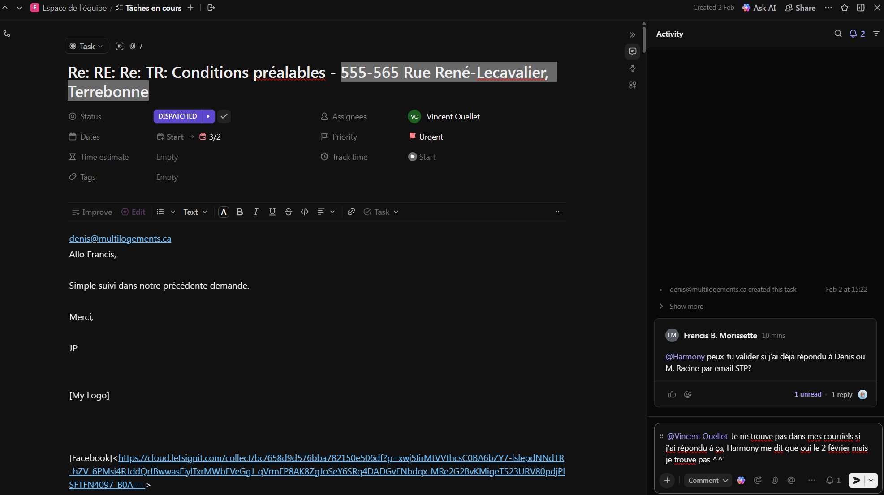
Task: Open denis@multilogements.ca email link
Action: pyautogui.click(x=120, y=239)
